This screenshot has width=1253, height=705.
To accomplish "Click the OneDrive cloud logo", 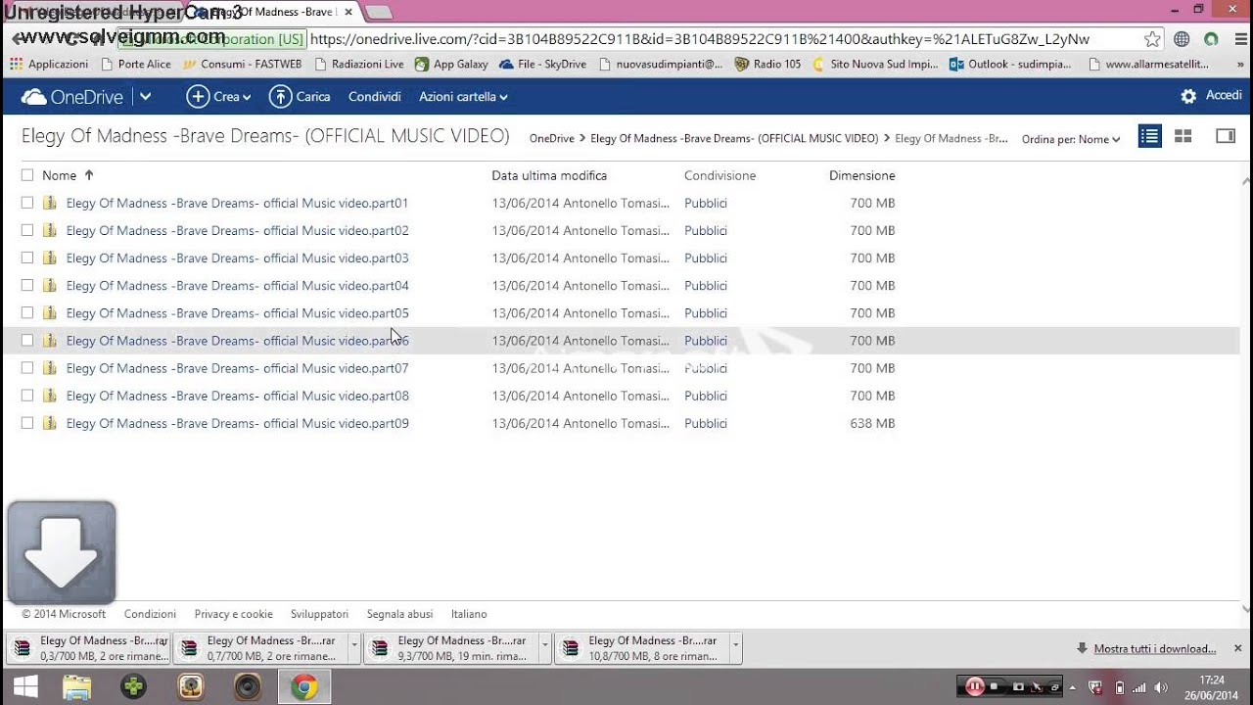I will 33,97.
